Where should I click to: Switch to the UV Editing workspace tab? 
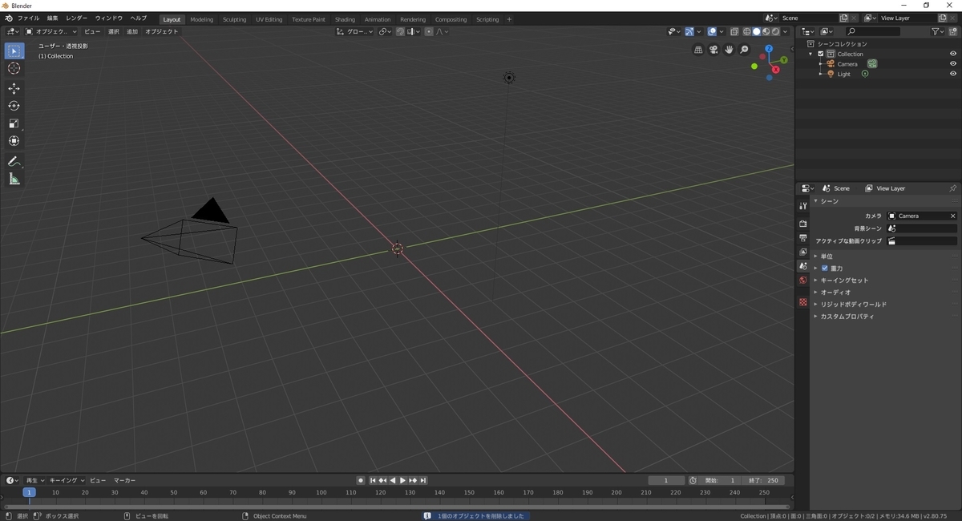[269, 19]
